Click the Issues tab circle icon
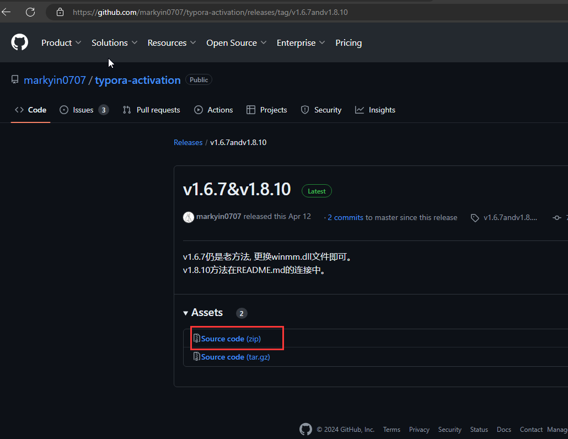 [64, 110]
